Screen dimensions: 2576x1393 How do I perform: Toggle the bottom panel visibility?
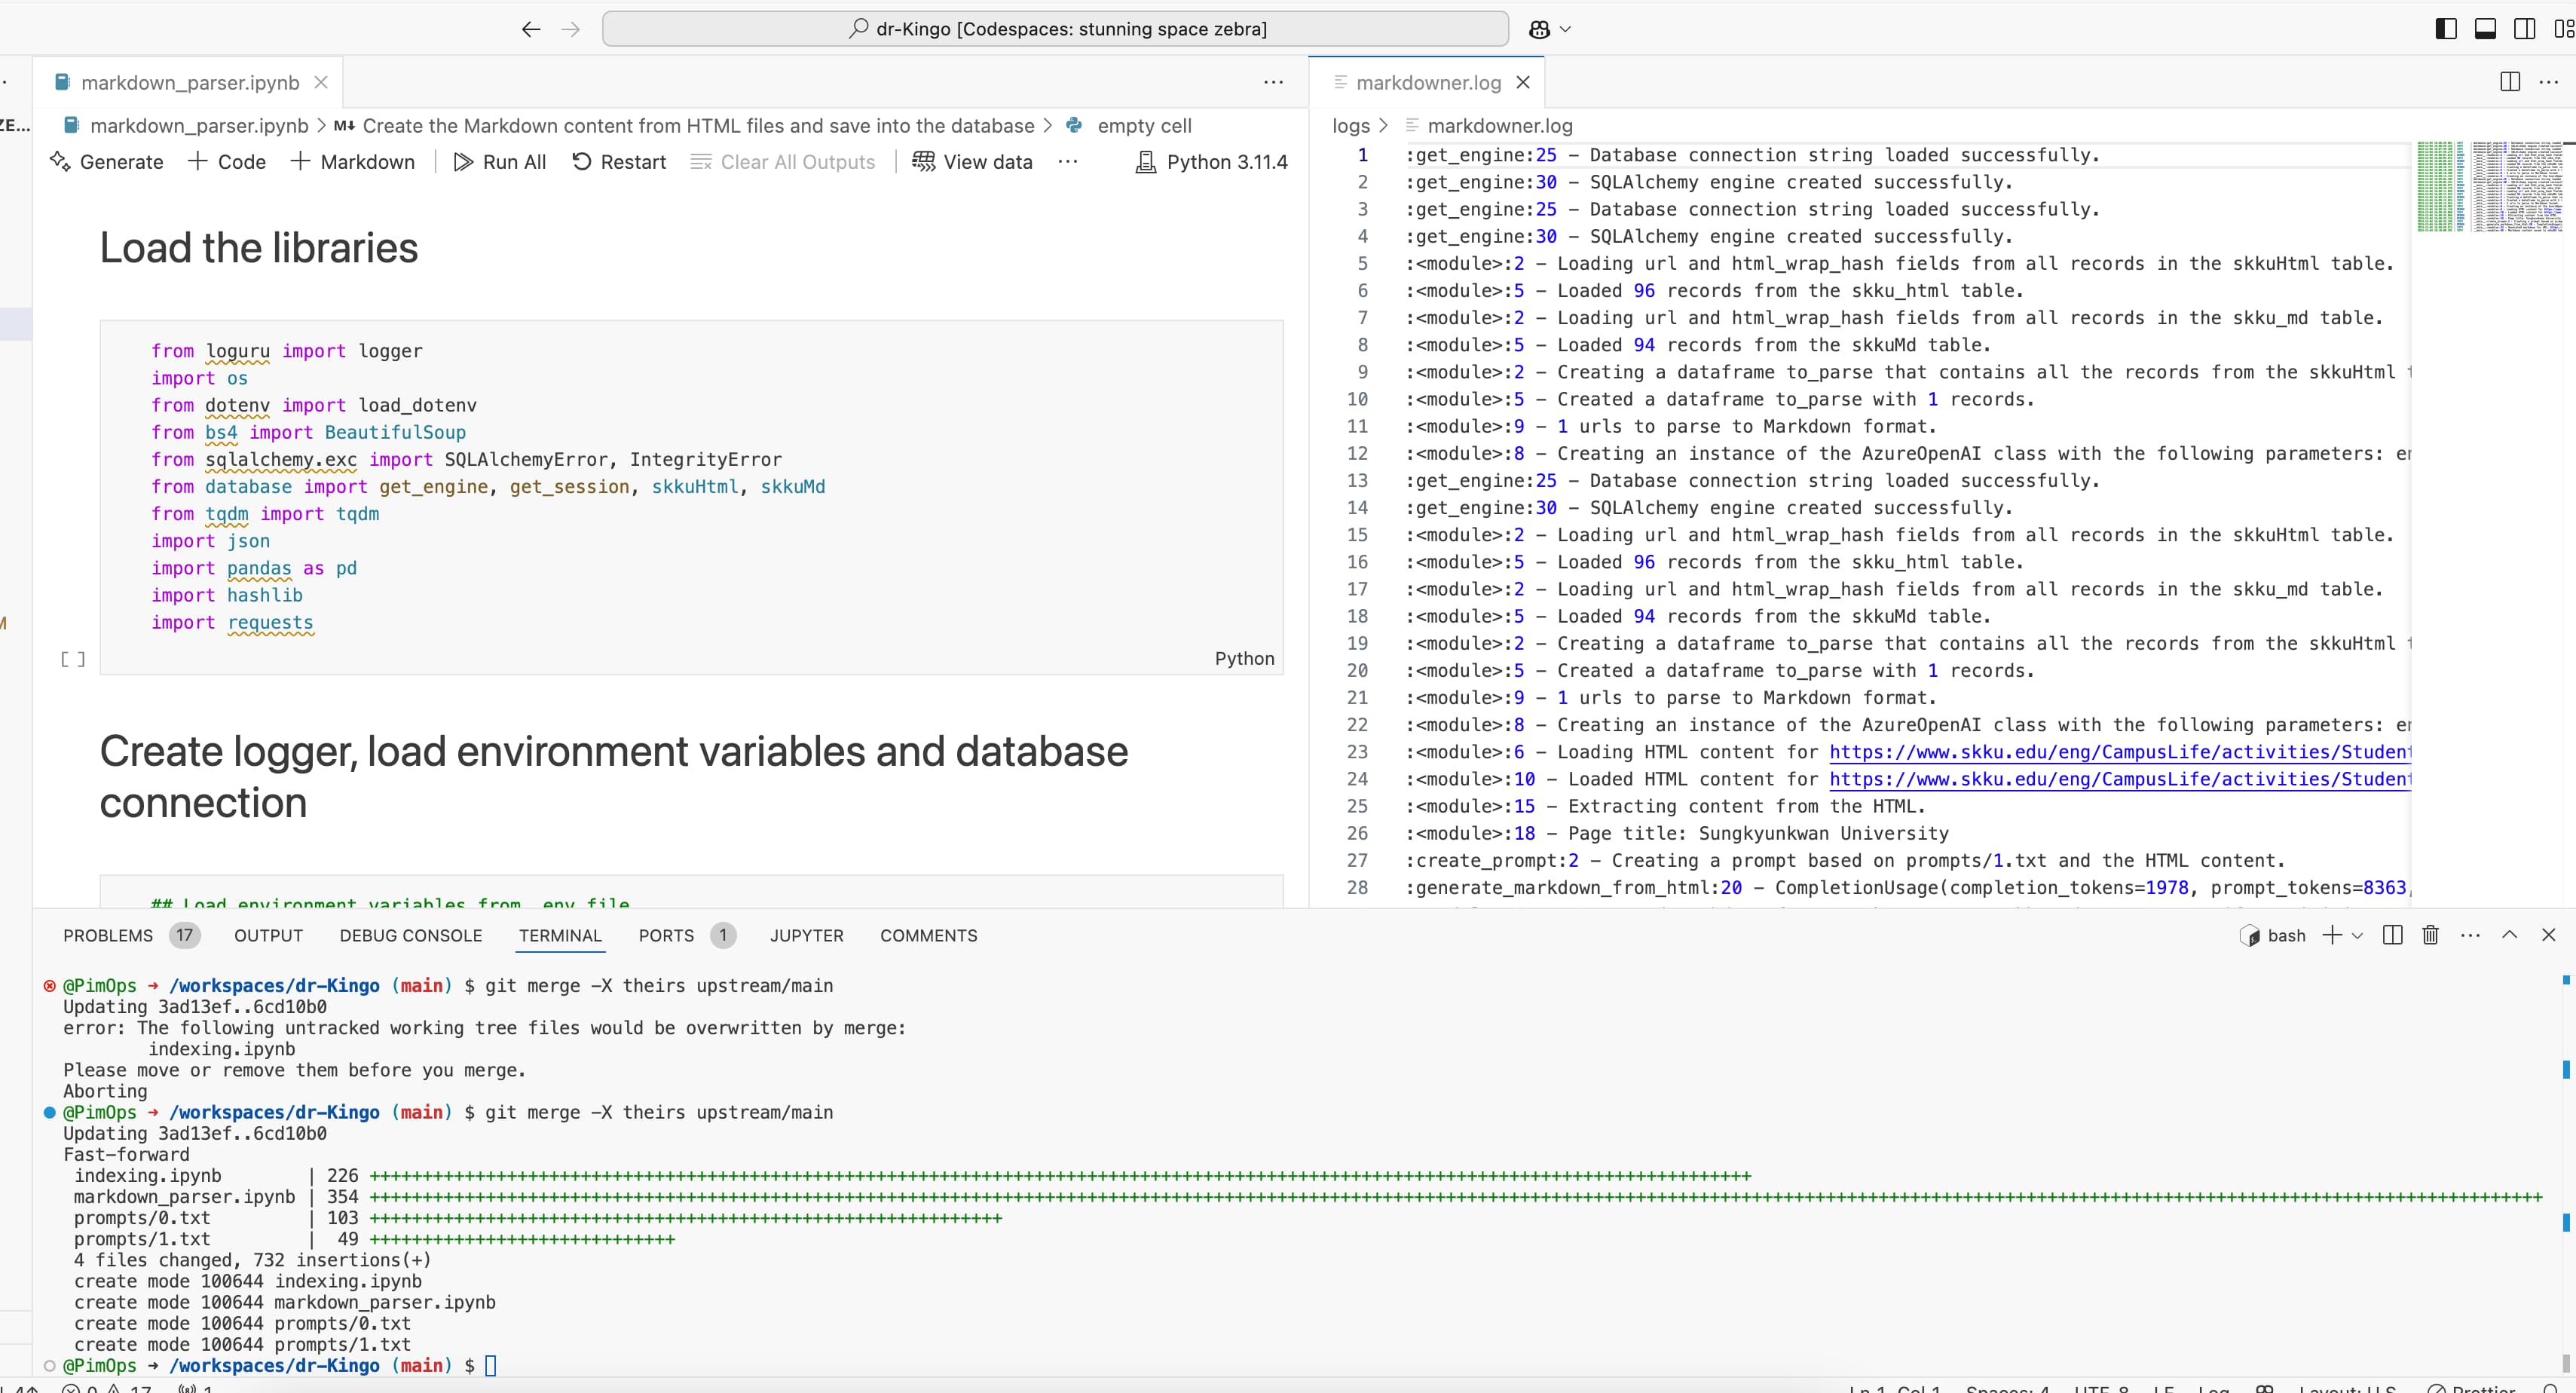pyautogui.click(x=2485, y=29)
